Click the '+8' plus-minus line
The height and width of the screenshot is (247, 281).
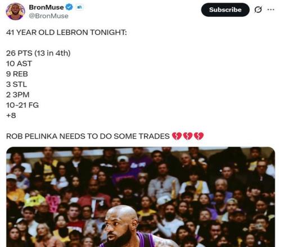(x=11, y=116)
